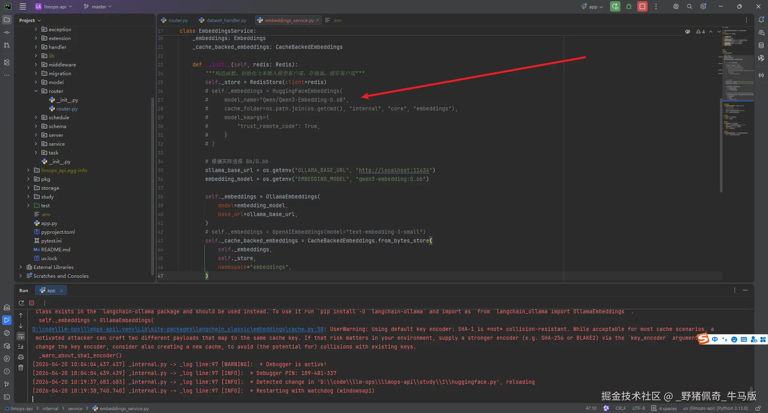Toggle reader mode eye icon in editor
Screen dimensions: 768x413
(x=688, y=32)
